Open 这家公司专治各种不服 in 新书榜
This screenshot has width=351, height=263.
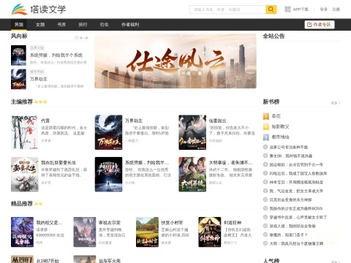[289, 147]
